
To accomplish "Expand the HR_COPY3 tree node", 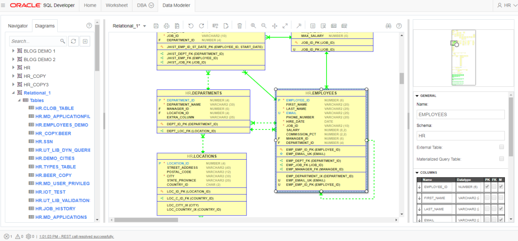I will (13, 84).
